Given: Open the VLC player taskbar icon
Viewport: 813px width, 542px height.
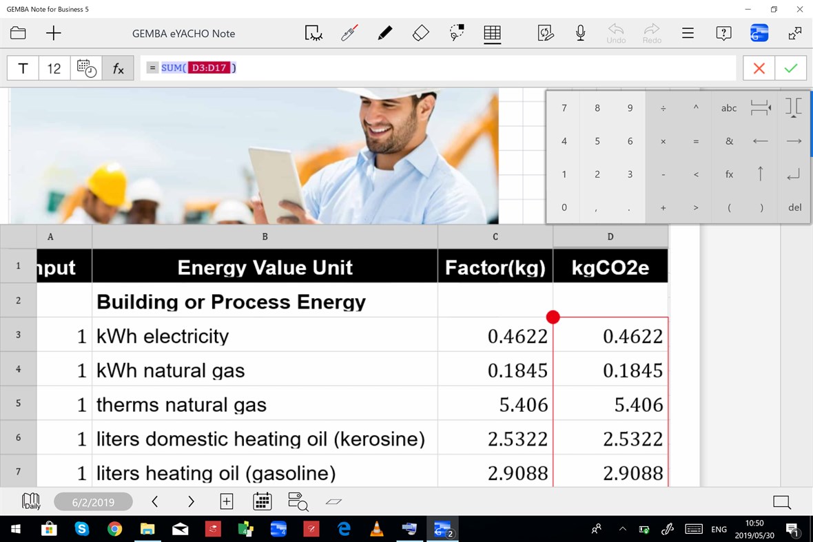Looking at the screenshot, I should coord(377,529).
